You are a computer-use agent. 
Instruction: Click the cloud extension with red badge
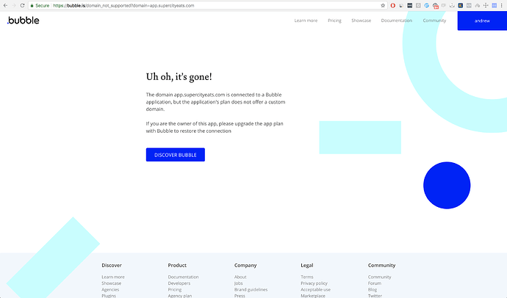[x=436, y=5]
